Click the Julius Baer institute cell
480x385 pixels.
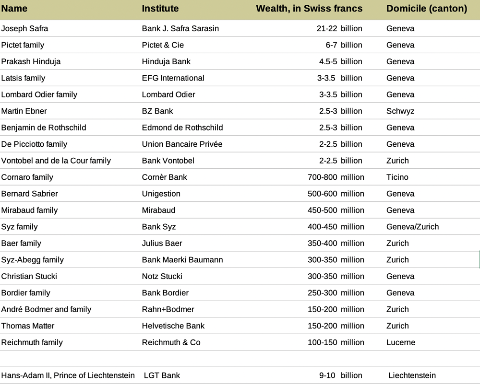[162, 243]
